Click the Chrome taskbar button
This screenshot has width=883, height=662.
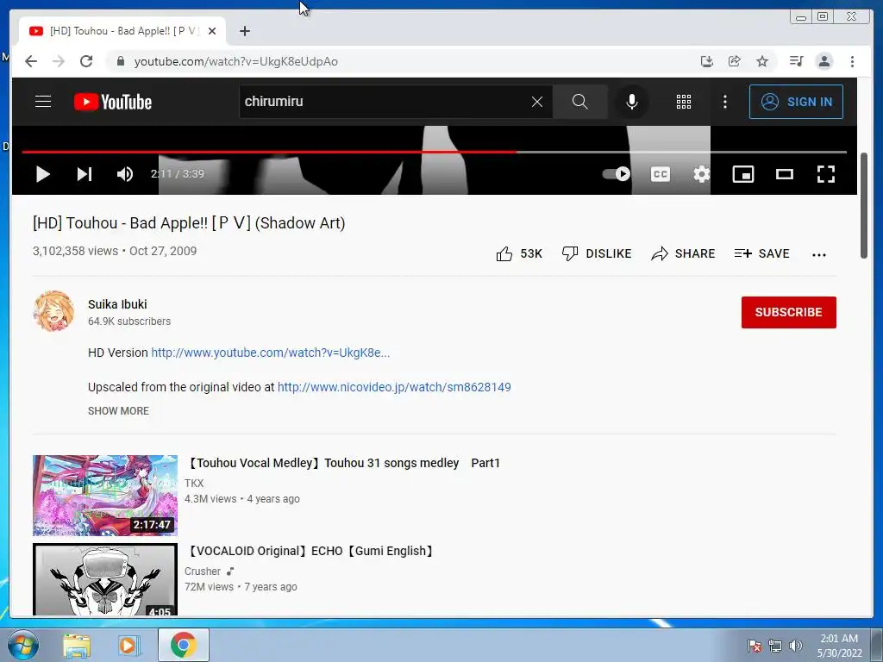click(184, 645)
